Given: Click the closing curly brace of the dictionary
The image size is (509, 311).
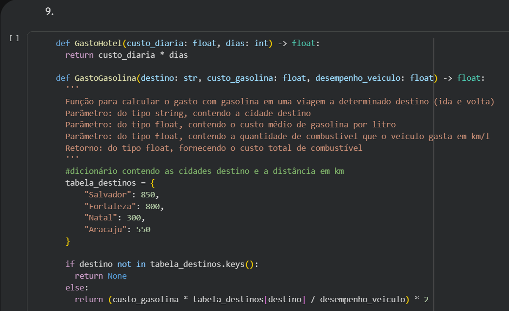Looking at the screenshot, I should pyautogui.click(x=68, y=241).
